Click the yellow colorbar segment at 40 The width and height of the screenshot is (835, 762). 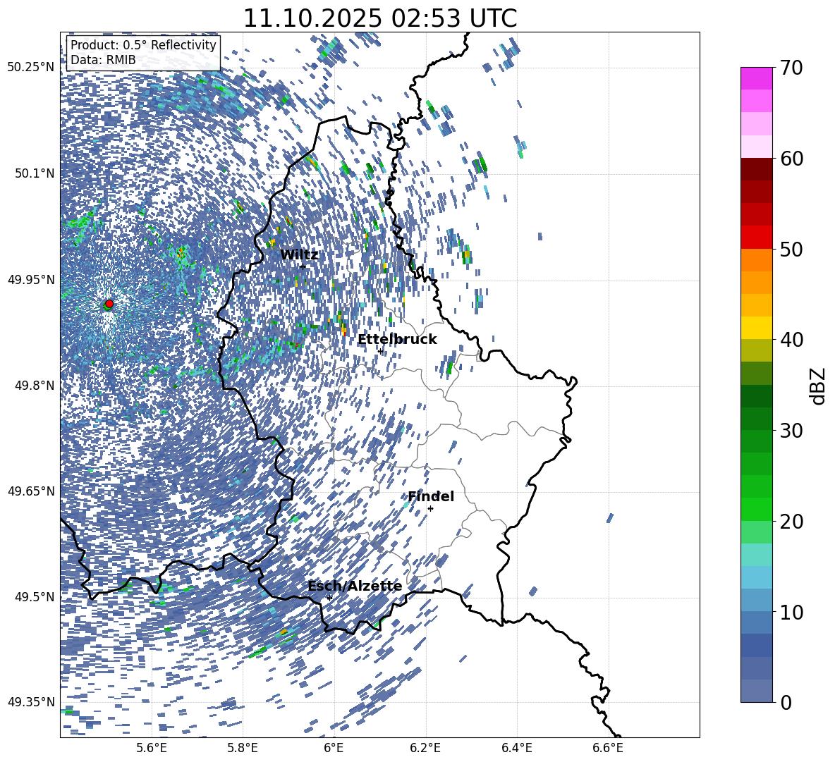click(x=756, y=328)
